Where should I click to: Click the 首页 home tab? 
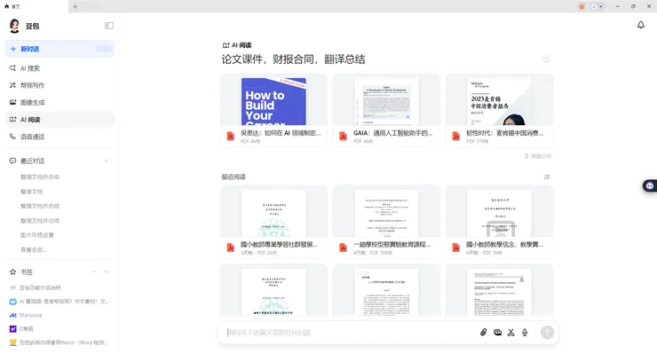coord(12,6)
